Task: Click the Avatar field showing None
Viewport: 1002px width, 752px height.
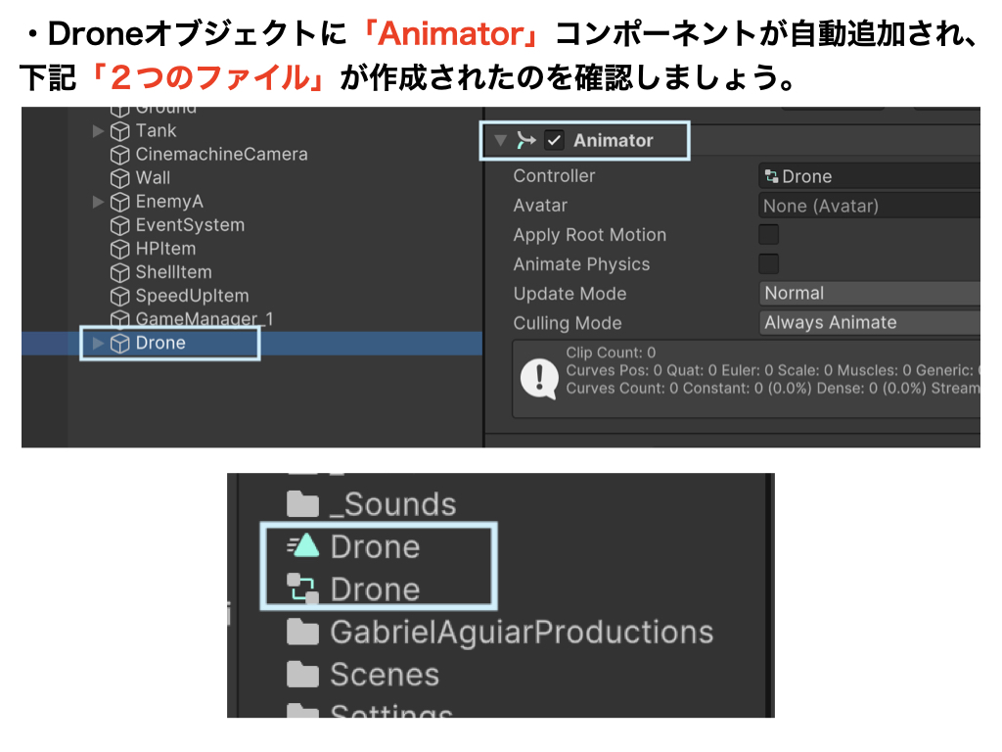Action: tap(869, 206)
